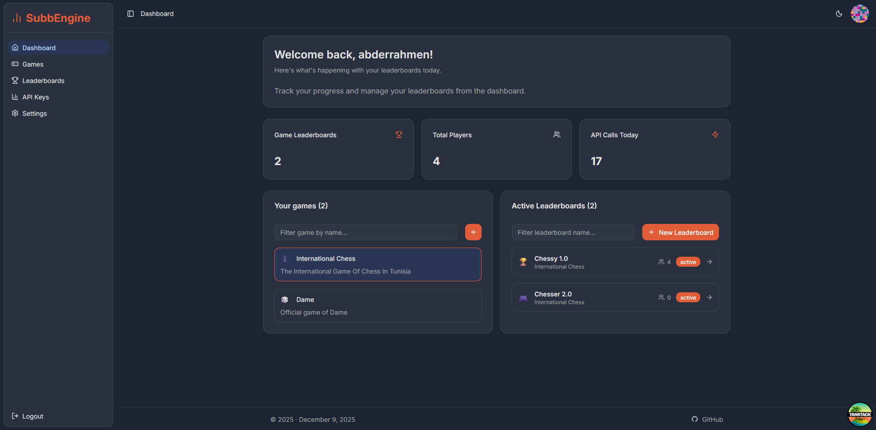Open the Games sidebar page

(x=33, y=64)
